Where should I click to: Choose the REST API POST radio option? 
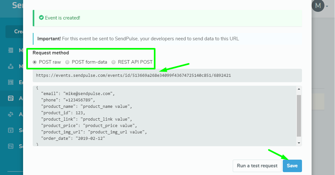(113, 62)
